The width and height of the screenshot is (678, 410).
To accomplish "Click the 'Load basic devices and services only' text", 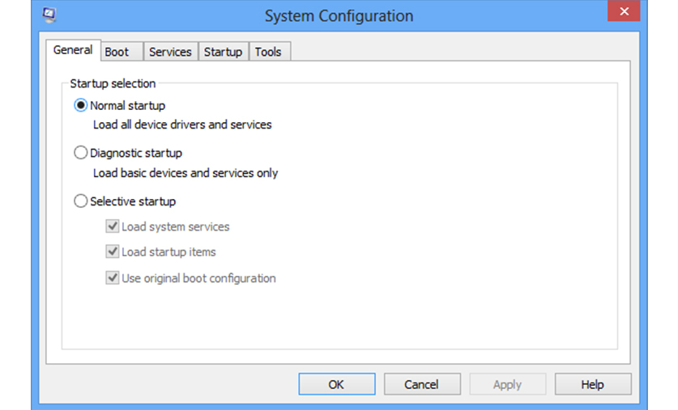I will click(185, 173).
